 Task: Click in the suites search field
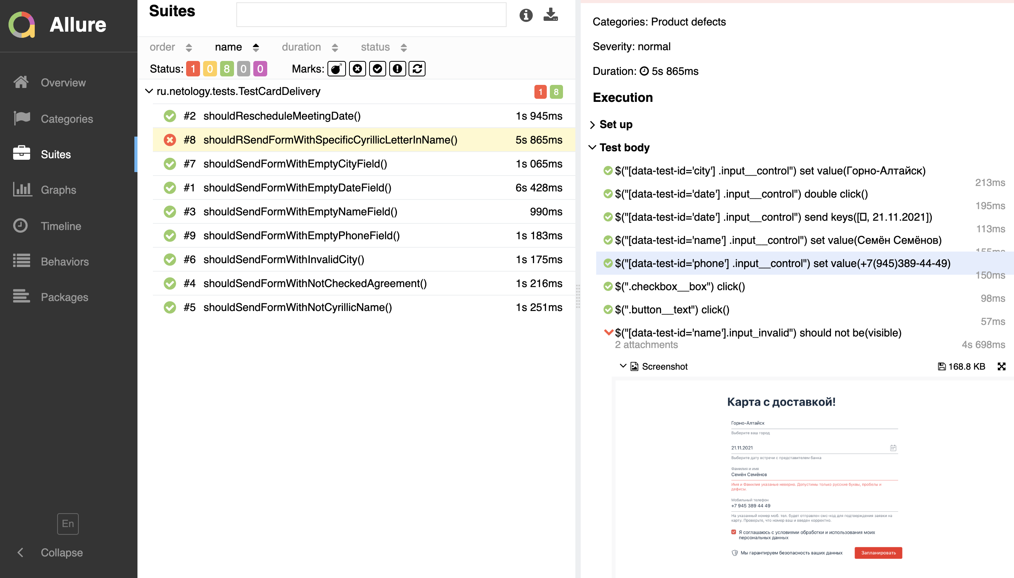(x=371, y=15)
